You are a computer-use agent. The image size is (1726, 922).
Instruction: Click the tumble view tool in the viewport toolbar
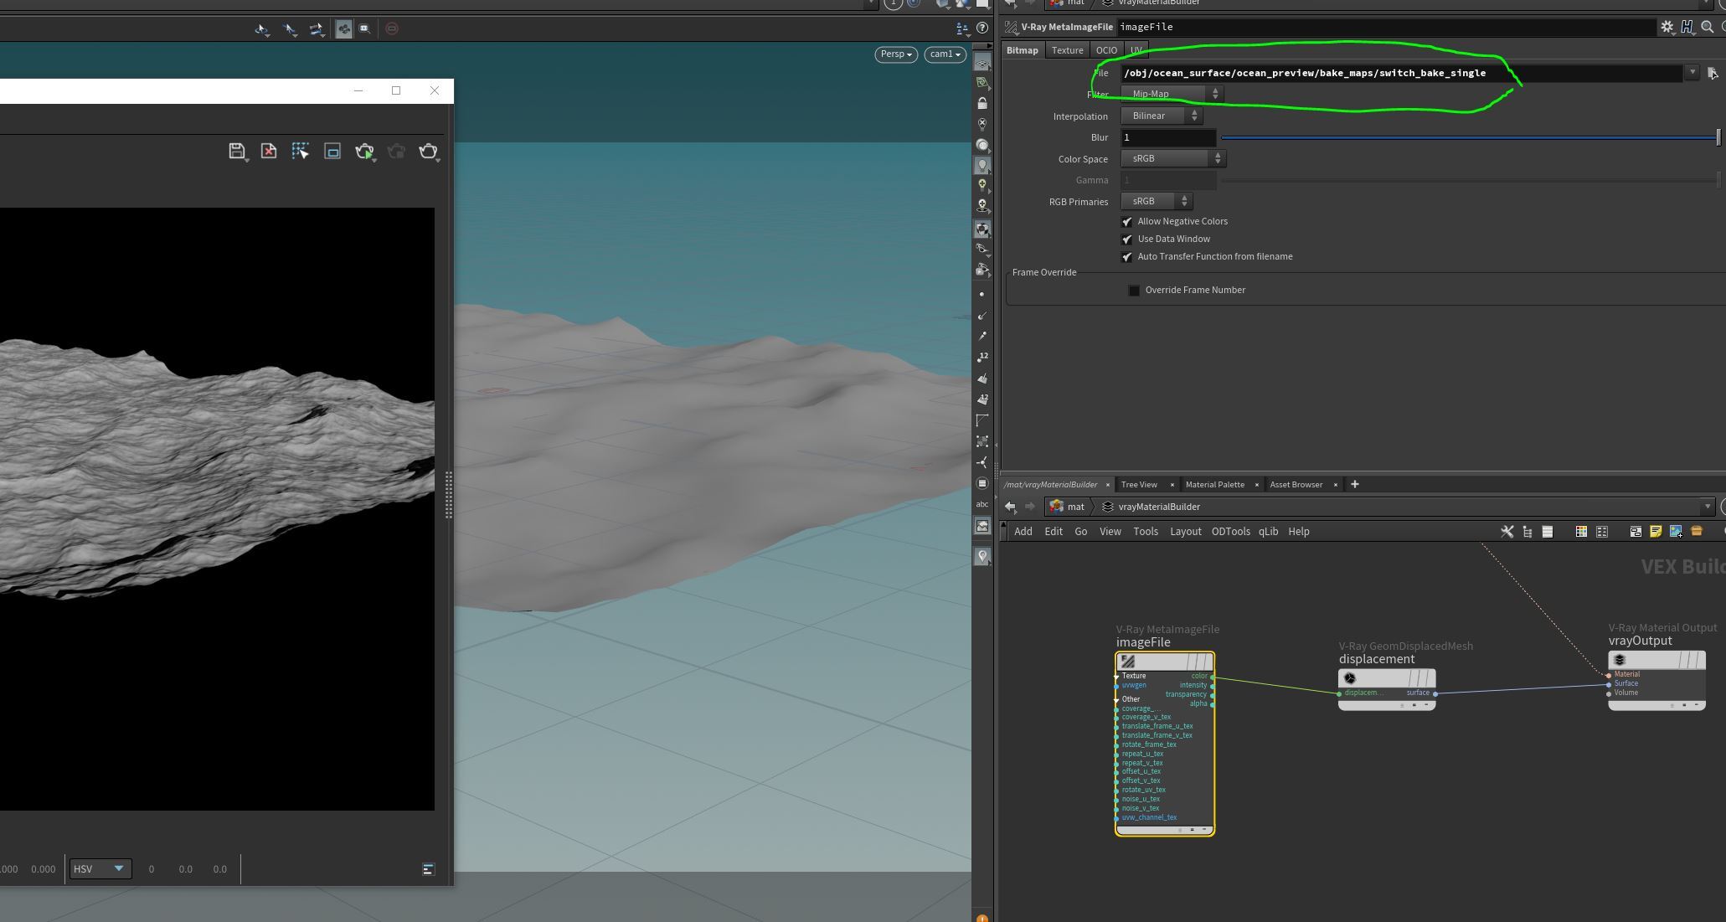(x=262, y=28)
